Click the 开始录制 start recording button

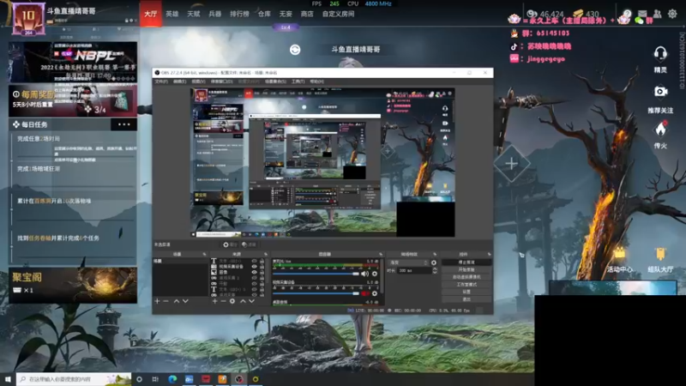[466, 269]
